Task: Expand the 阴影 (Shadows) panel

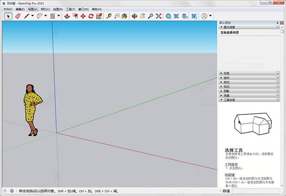Action: point(249,91)
